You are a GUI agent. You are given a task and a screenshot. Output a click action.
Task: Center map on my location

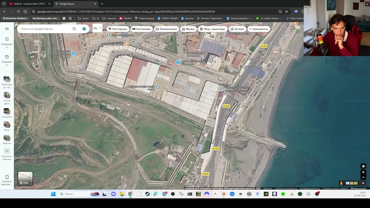(x=363, y=166)
